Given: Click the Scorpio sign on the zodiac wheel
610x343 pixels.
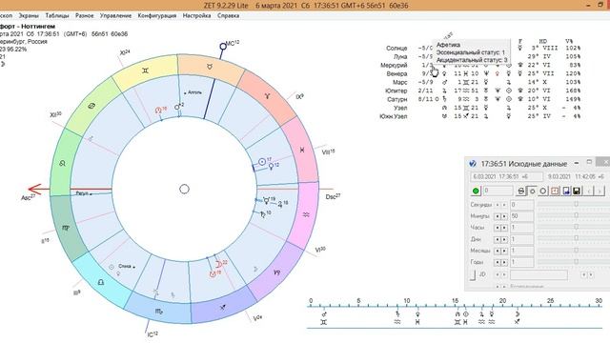Looking at the screenshot, I should click(159, 312).
